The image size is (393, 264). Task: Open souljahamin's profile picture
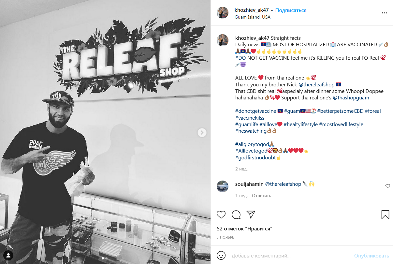click(x=223, y=186)
